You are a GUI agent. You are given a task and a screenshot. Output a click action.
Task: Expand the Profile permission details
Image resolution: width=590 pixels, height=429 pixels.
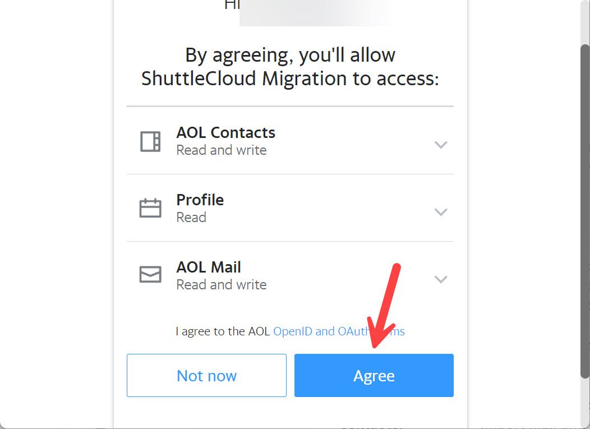(441, 212)
